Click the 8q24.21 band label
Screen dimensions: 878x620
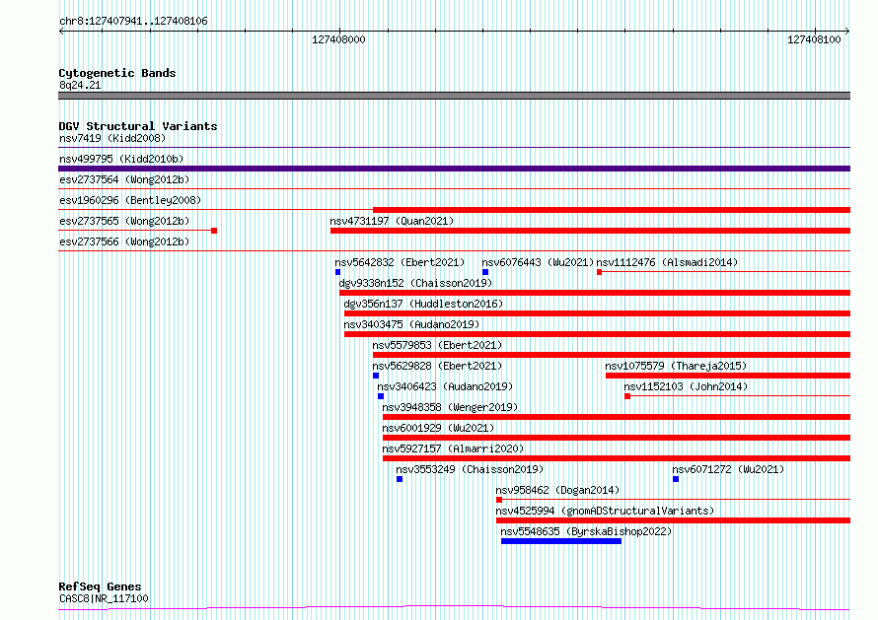coord(80,85)
